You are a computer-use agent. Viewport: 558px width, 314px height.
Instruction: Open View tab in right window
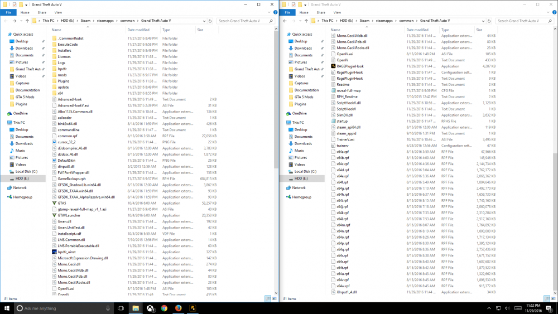click(x=337, y=12)
